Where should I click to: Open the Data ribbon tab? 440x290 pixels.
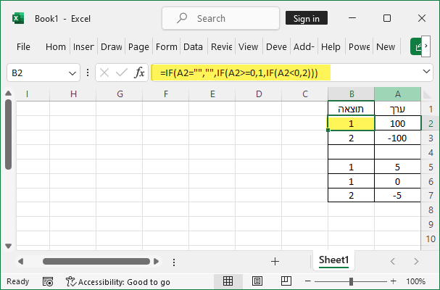[x=193, y=46]
